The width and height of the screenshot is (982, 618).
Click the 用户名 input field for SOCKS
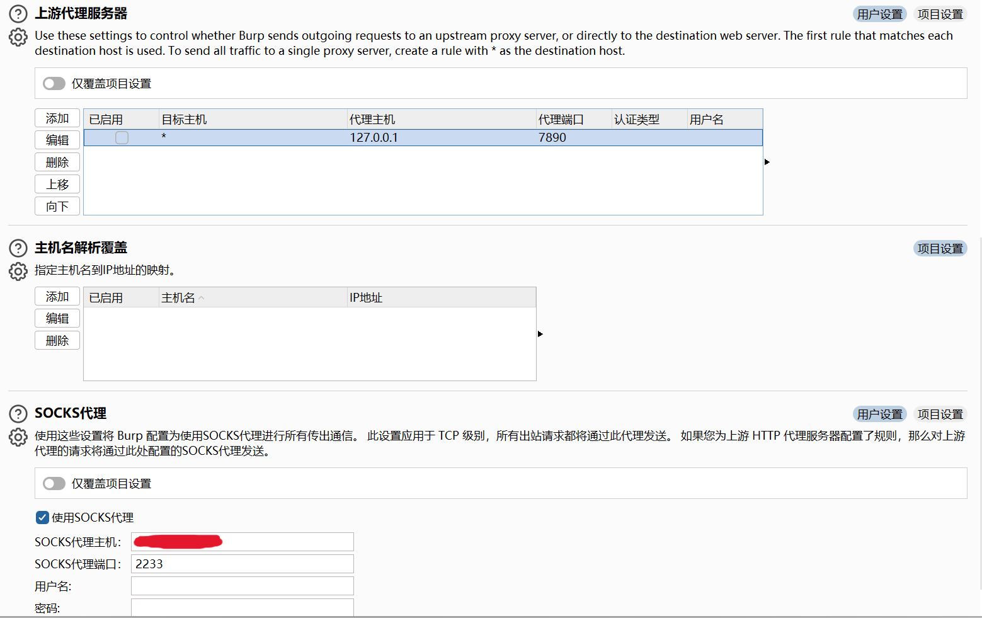(242, 586)
